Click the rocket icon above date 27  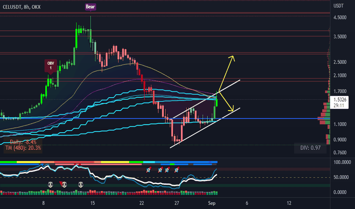pos(177,170)
